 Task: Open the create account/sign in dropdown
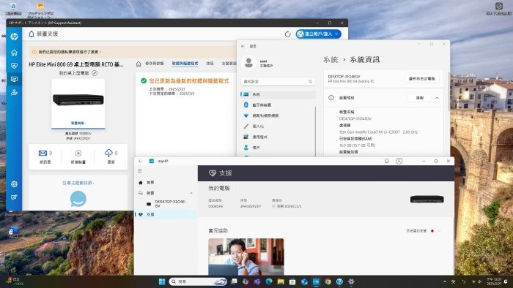(x=318, y=34)
